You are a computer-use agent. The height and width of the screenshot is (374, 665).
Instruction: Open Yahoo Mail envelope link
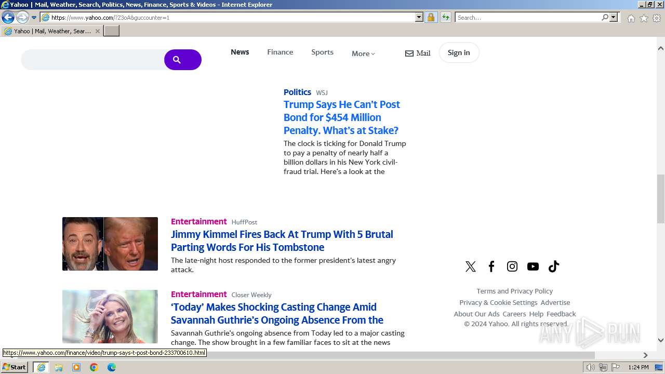[x=418, y=53]
